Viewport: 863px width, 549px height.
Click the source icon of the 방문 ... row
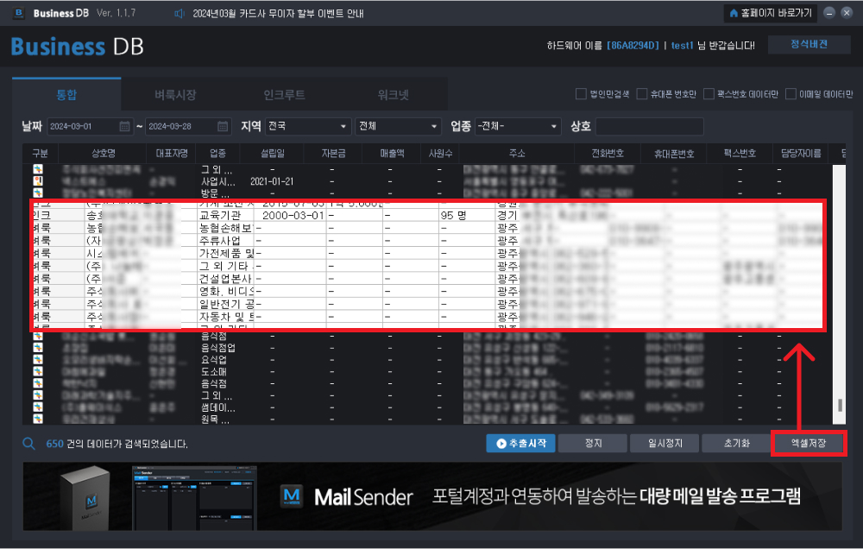38,193
